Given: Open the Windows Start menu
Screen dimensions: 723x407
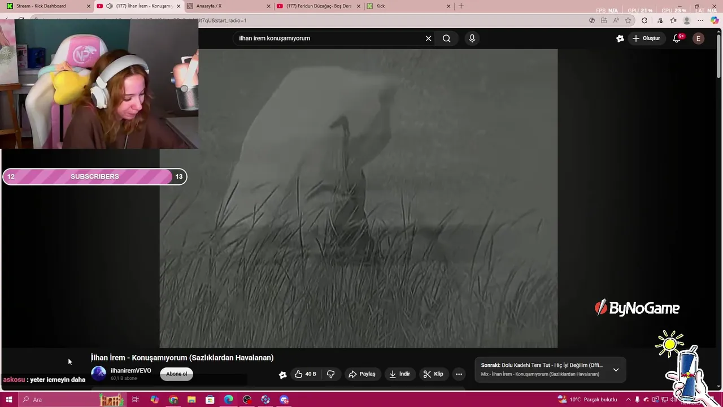Looking at the screenshot, I should (9, 400).
